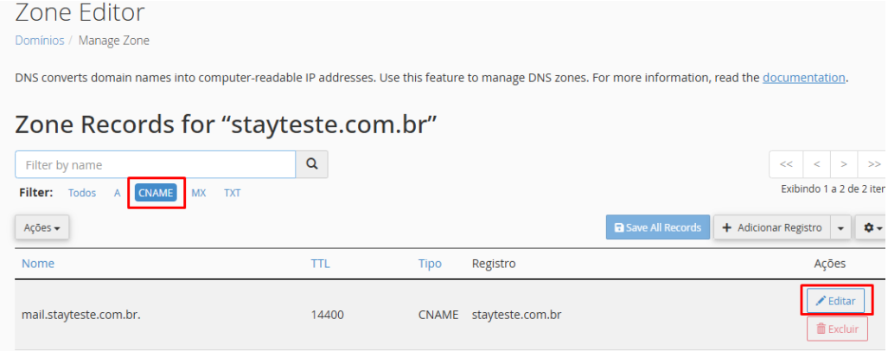Viewport: 888px width, 351px height.
Task: Expand the Ações dropdown
Action: [42, 227]
